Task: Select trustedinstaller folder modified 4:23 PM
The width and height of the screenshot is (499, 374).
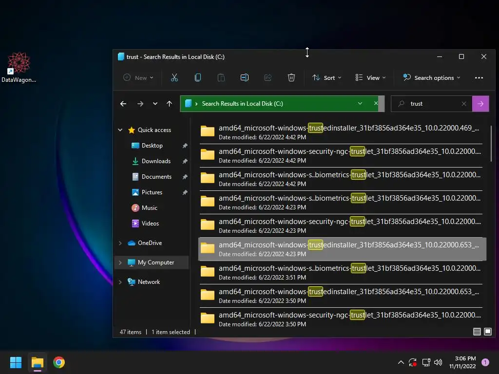Action: pyautogui.click(x=342, y=249)
